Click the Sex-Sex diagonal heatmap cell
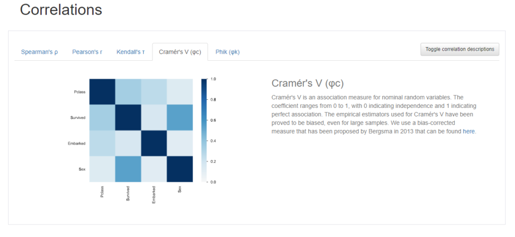This screenshot has width=515, height=237. 180,169
